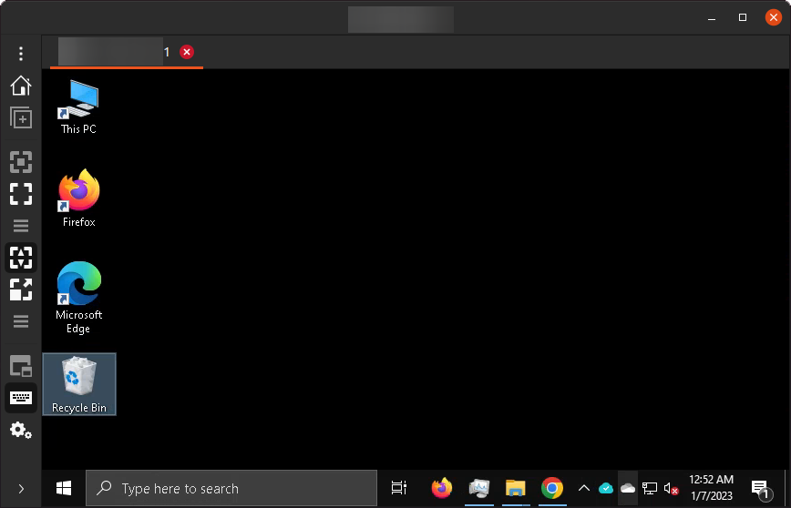Viewport: 791px width, 508px height.
Task: Open the three-dot menu in the sidebar
Action: 21,54
